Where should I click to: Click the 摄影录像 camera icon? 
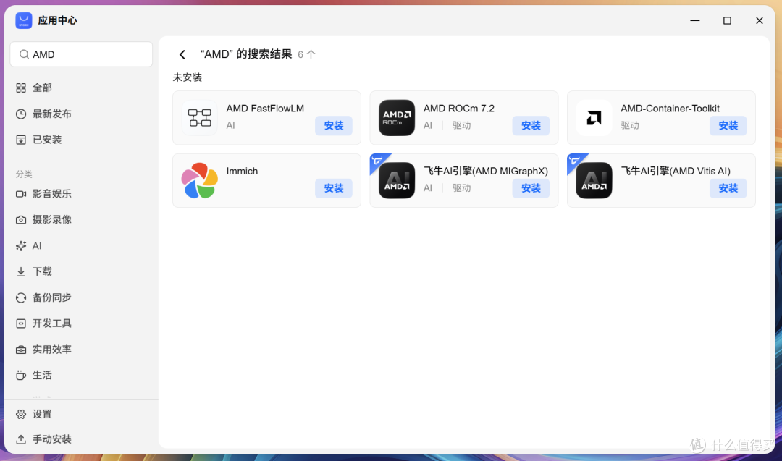click(x=21, y=220)
